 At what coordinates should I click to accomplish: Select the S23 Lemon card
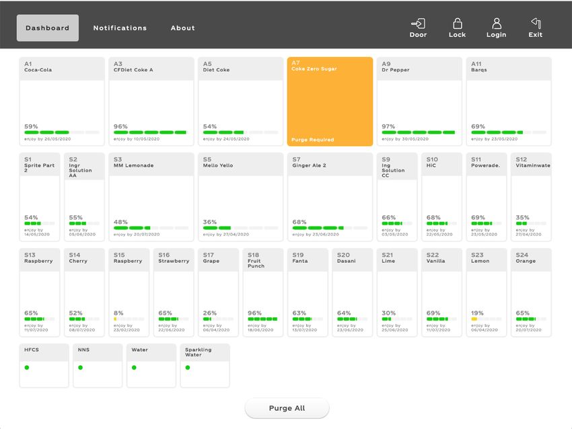point(487,292)
